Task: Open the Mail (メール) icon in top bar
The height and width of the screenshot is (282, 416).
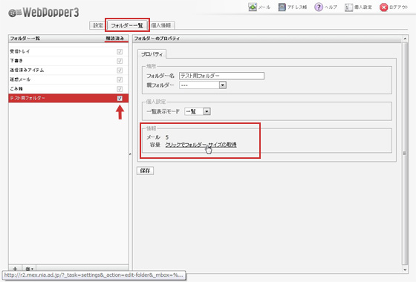Action: point(253,7)
